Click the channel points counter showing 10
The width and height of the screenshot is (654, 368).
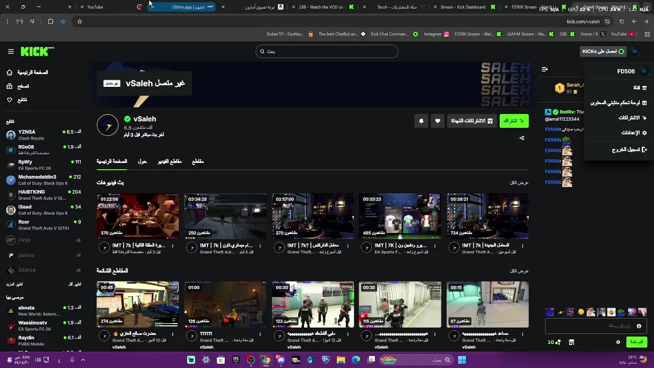[x=554, y=342]
